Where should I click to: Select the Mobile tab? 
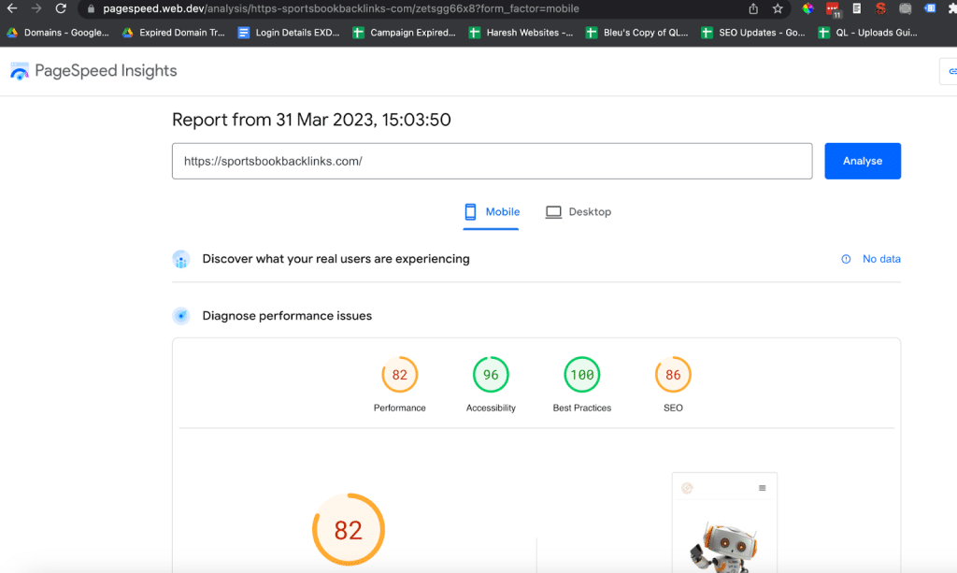tap(493, 212)
